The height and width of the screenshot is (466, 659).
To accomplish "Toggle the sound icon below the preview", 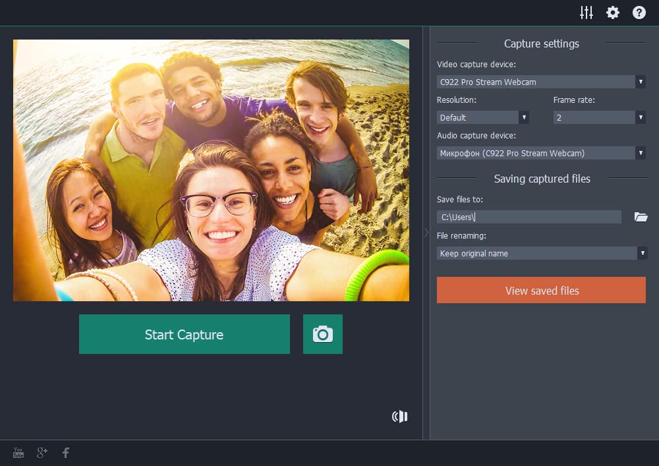I will tap(400, 416).
